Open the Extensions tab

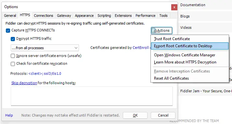(x=123, y=16)
